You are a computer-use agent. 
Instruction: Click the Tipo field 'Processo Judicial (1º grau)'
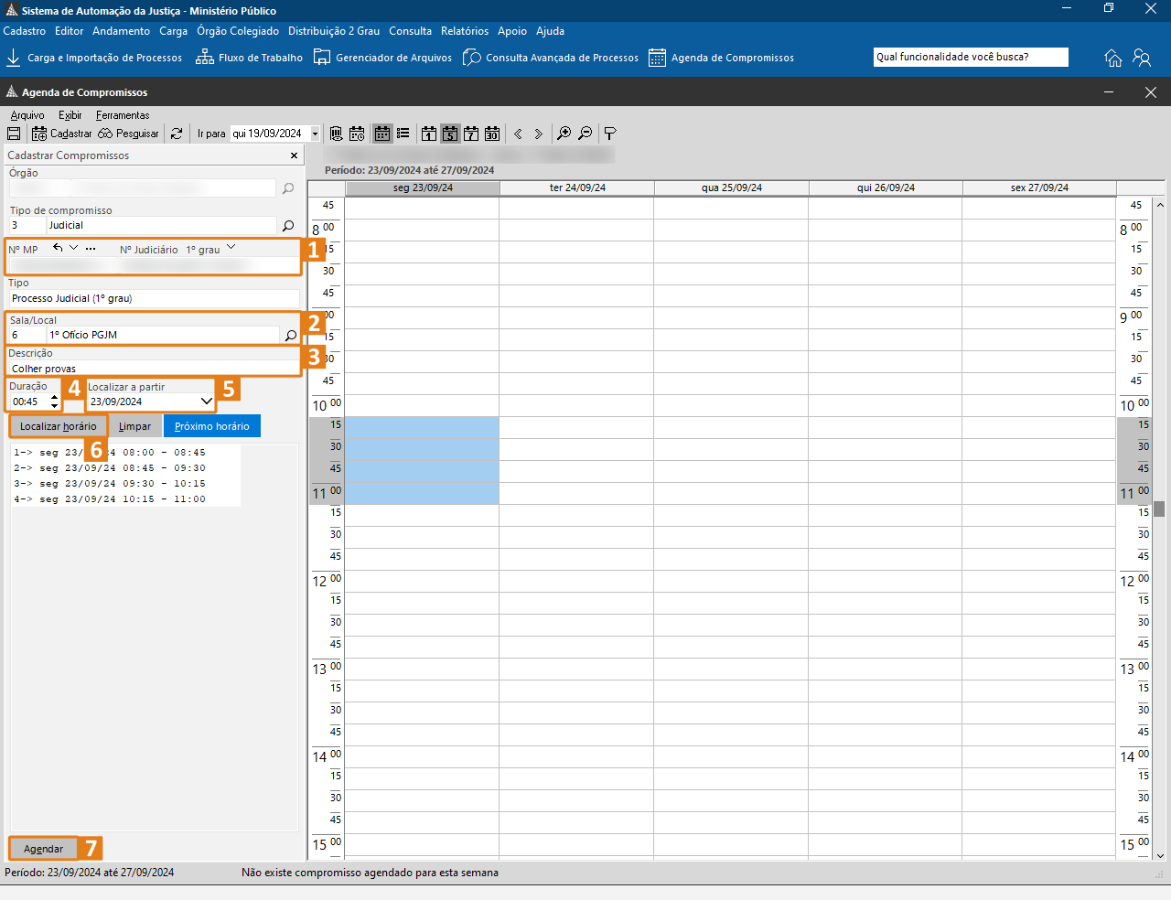click(154, 298)
